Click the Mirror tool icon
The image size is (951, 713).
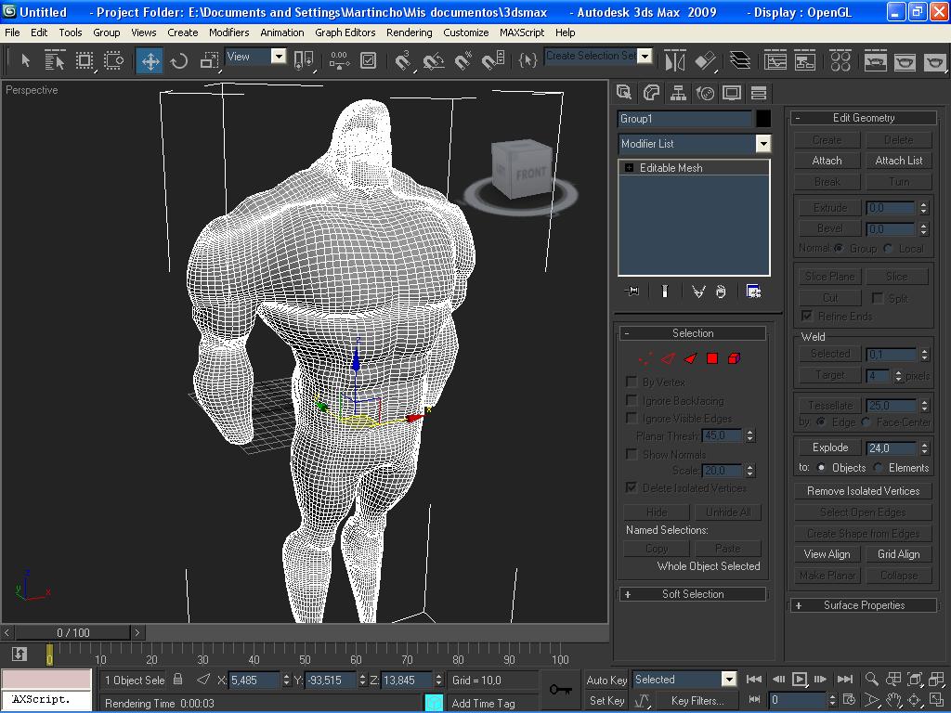(x=674, y=60)
